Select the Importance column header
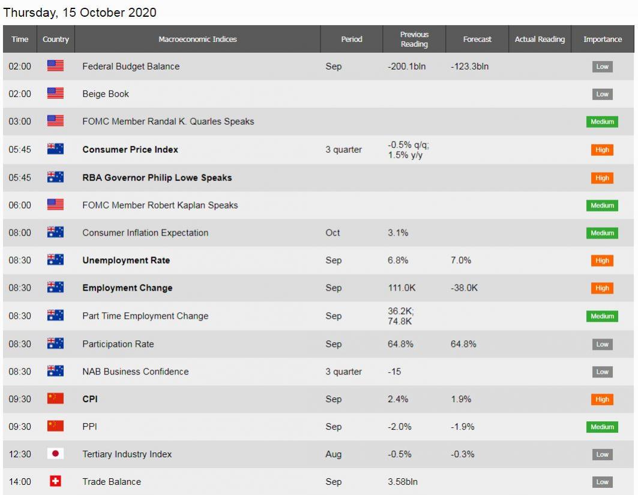 click(603, 39)
